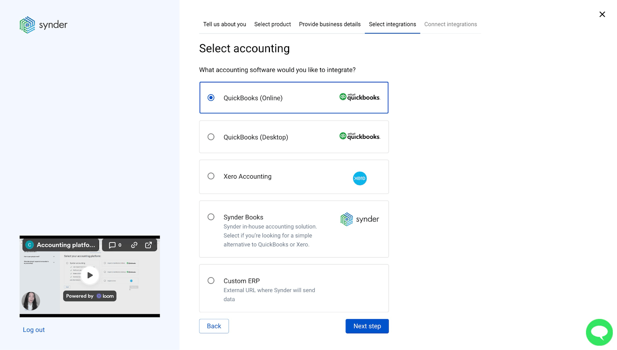The image size is (617, 350).
Task: Click the Synder Books logo
Action: click(359, 219)
